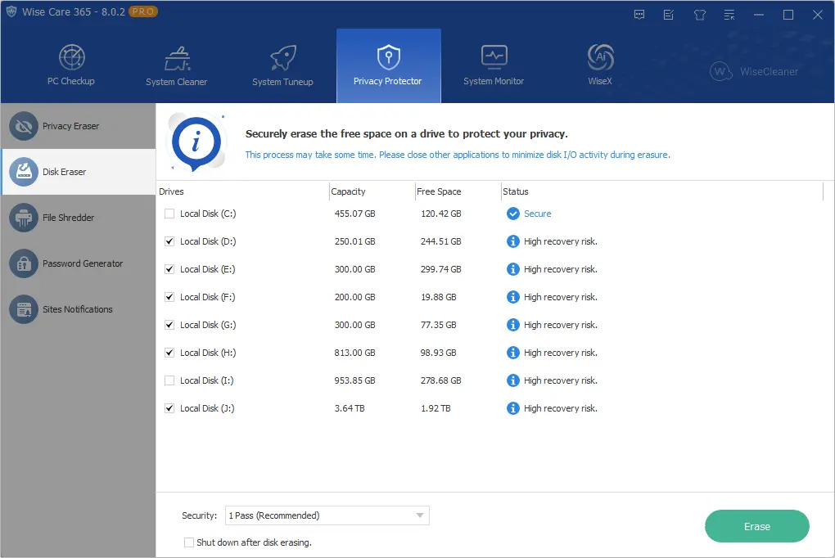Click the large blue information bubble icon

click(196, 142)
